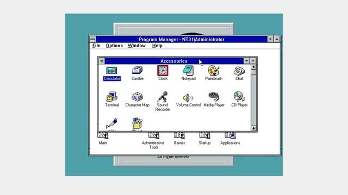Open Program Manager control menu box
Screen dimensions: 348x195
pyautogui.click(x=93, y=40)
